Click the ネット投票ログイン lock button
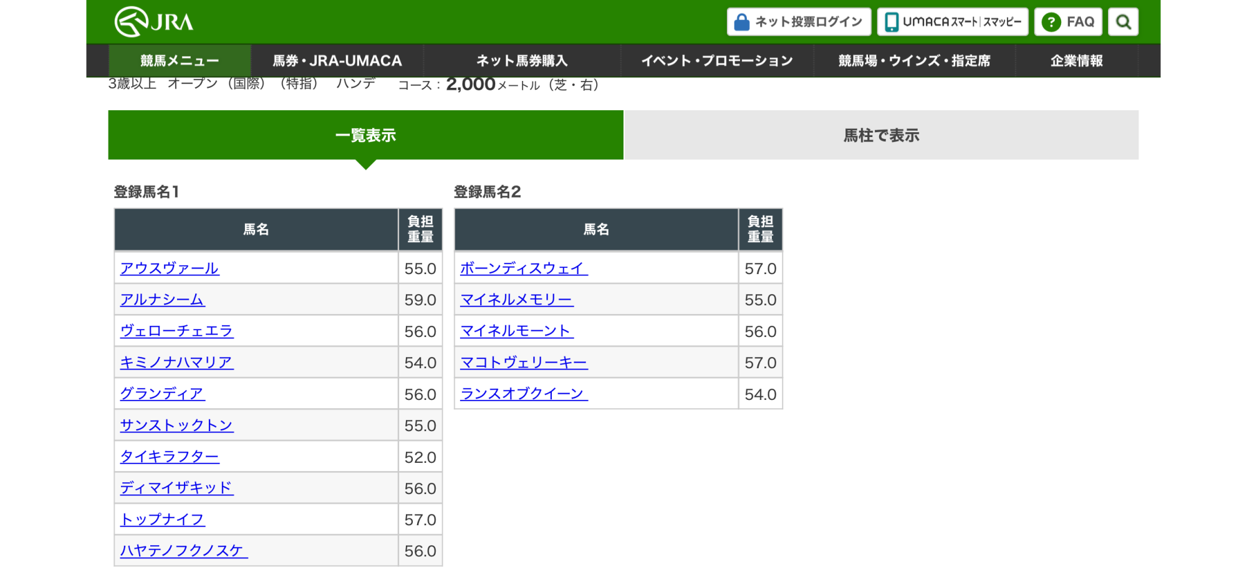The height and width of the screenshot is (575, 1247). point(799,22)
